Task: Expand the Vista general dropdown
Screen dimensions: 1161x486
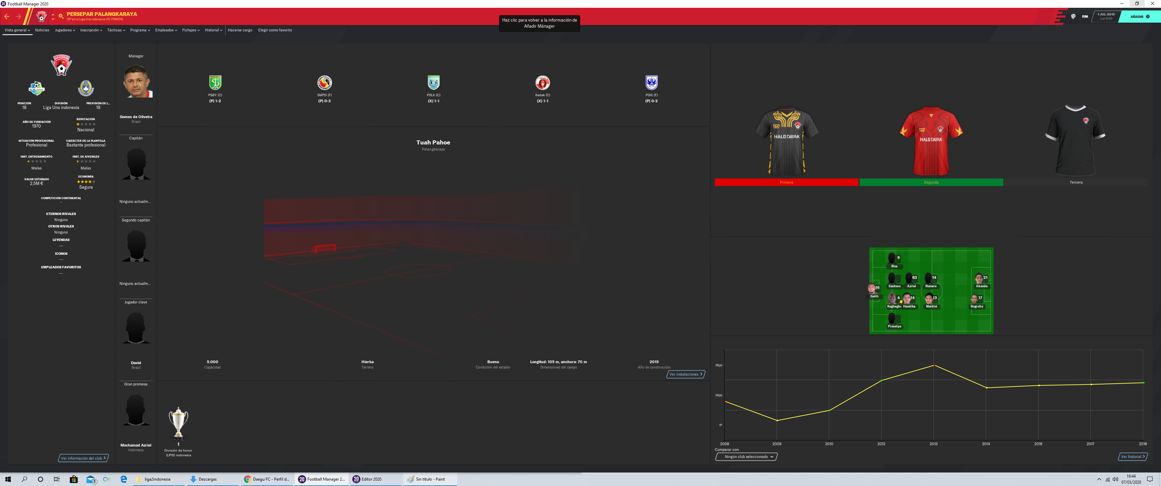Action: [x=17, y=30]
